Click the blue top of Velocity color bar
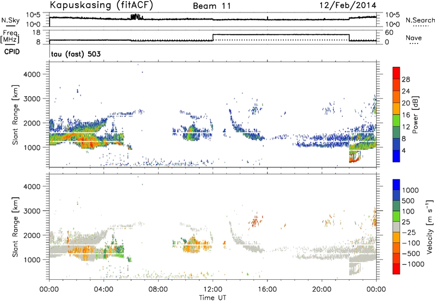This screenshot has width=435, height=301. pos(396,184)
